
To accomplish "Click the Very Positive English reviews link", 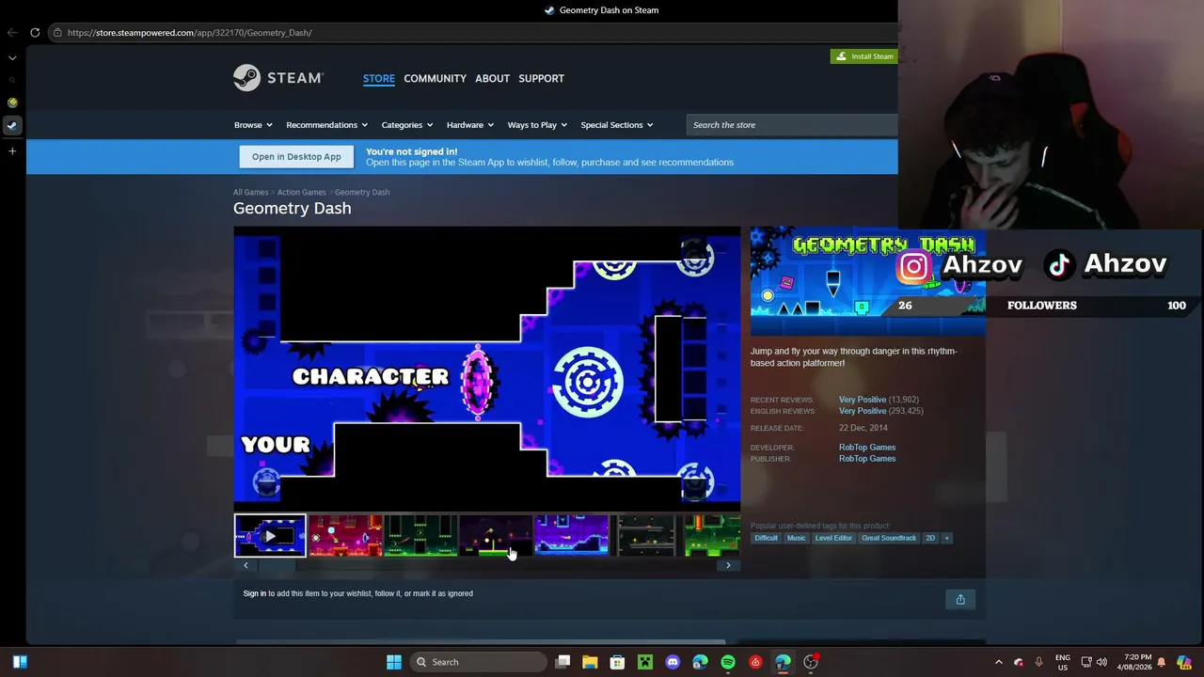I will pos(863,411).
